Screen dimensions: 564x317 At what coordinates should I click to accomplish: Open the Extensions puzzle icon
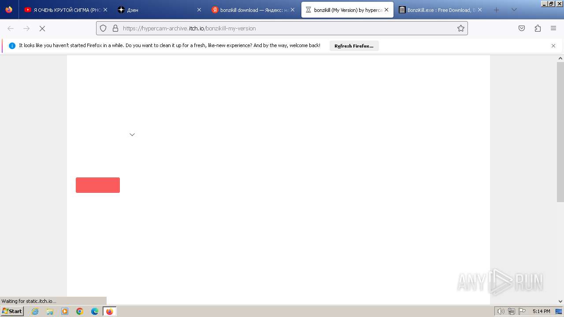pos(538,28)
